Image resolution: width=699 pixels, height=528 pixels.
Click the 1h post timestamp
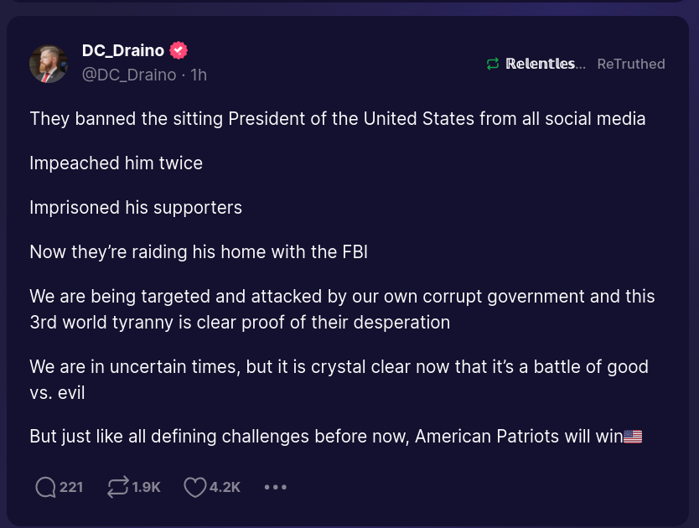click(199, 75)
